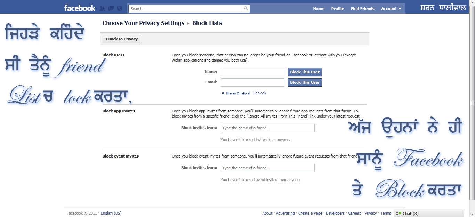
Task: Click Block This User beside the Email field
Action: (x=305, y=82)
